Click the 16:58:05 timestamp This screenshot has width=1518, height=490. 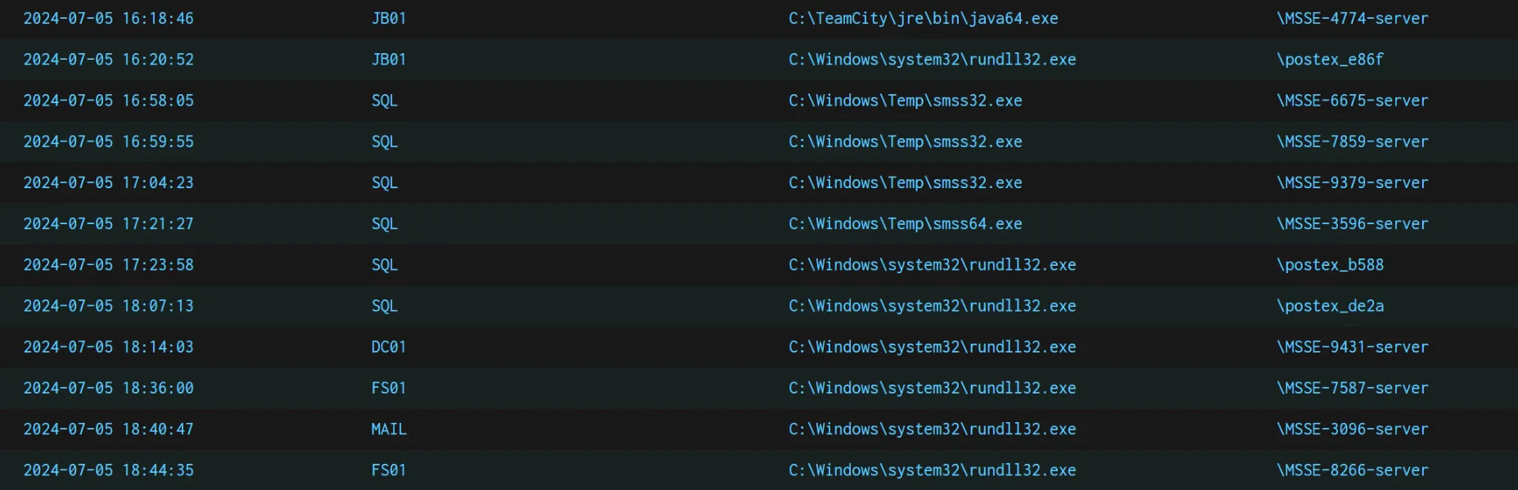[108, 101]
